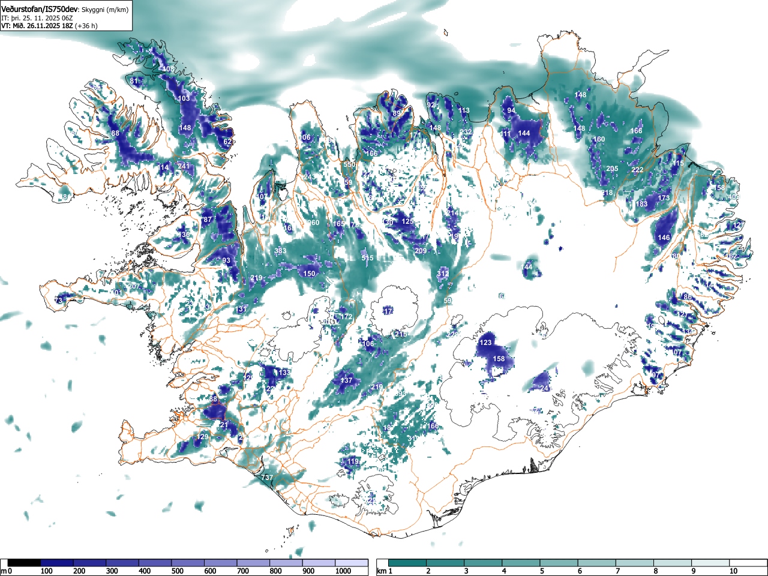The width and height of the screenshot is (768, 576).
Task: Click the '123' value on Vatnajökull
Action: pos(485,343)
